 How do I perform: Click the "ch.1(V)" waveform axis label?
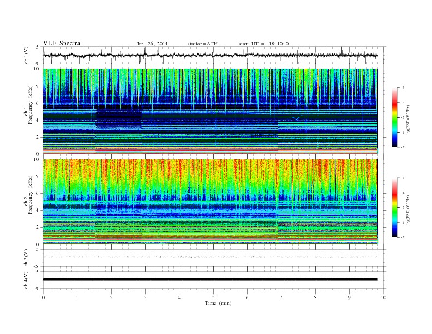[26, 55]
